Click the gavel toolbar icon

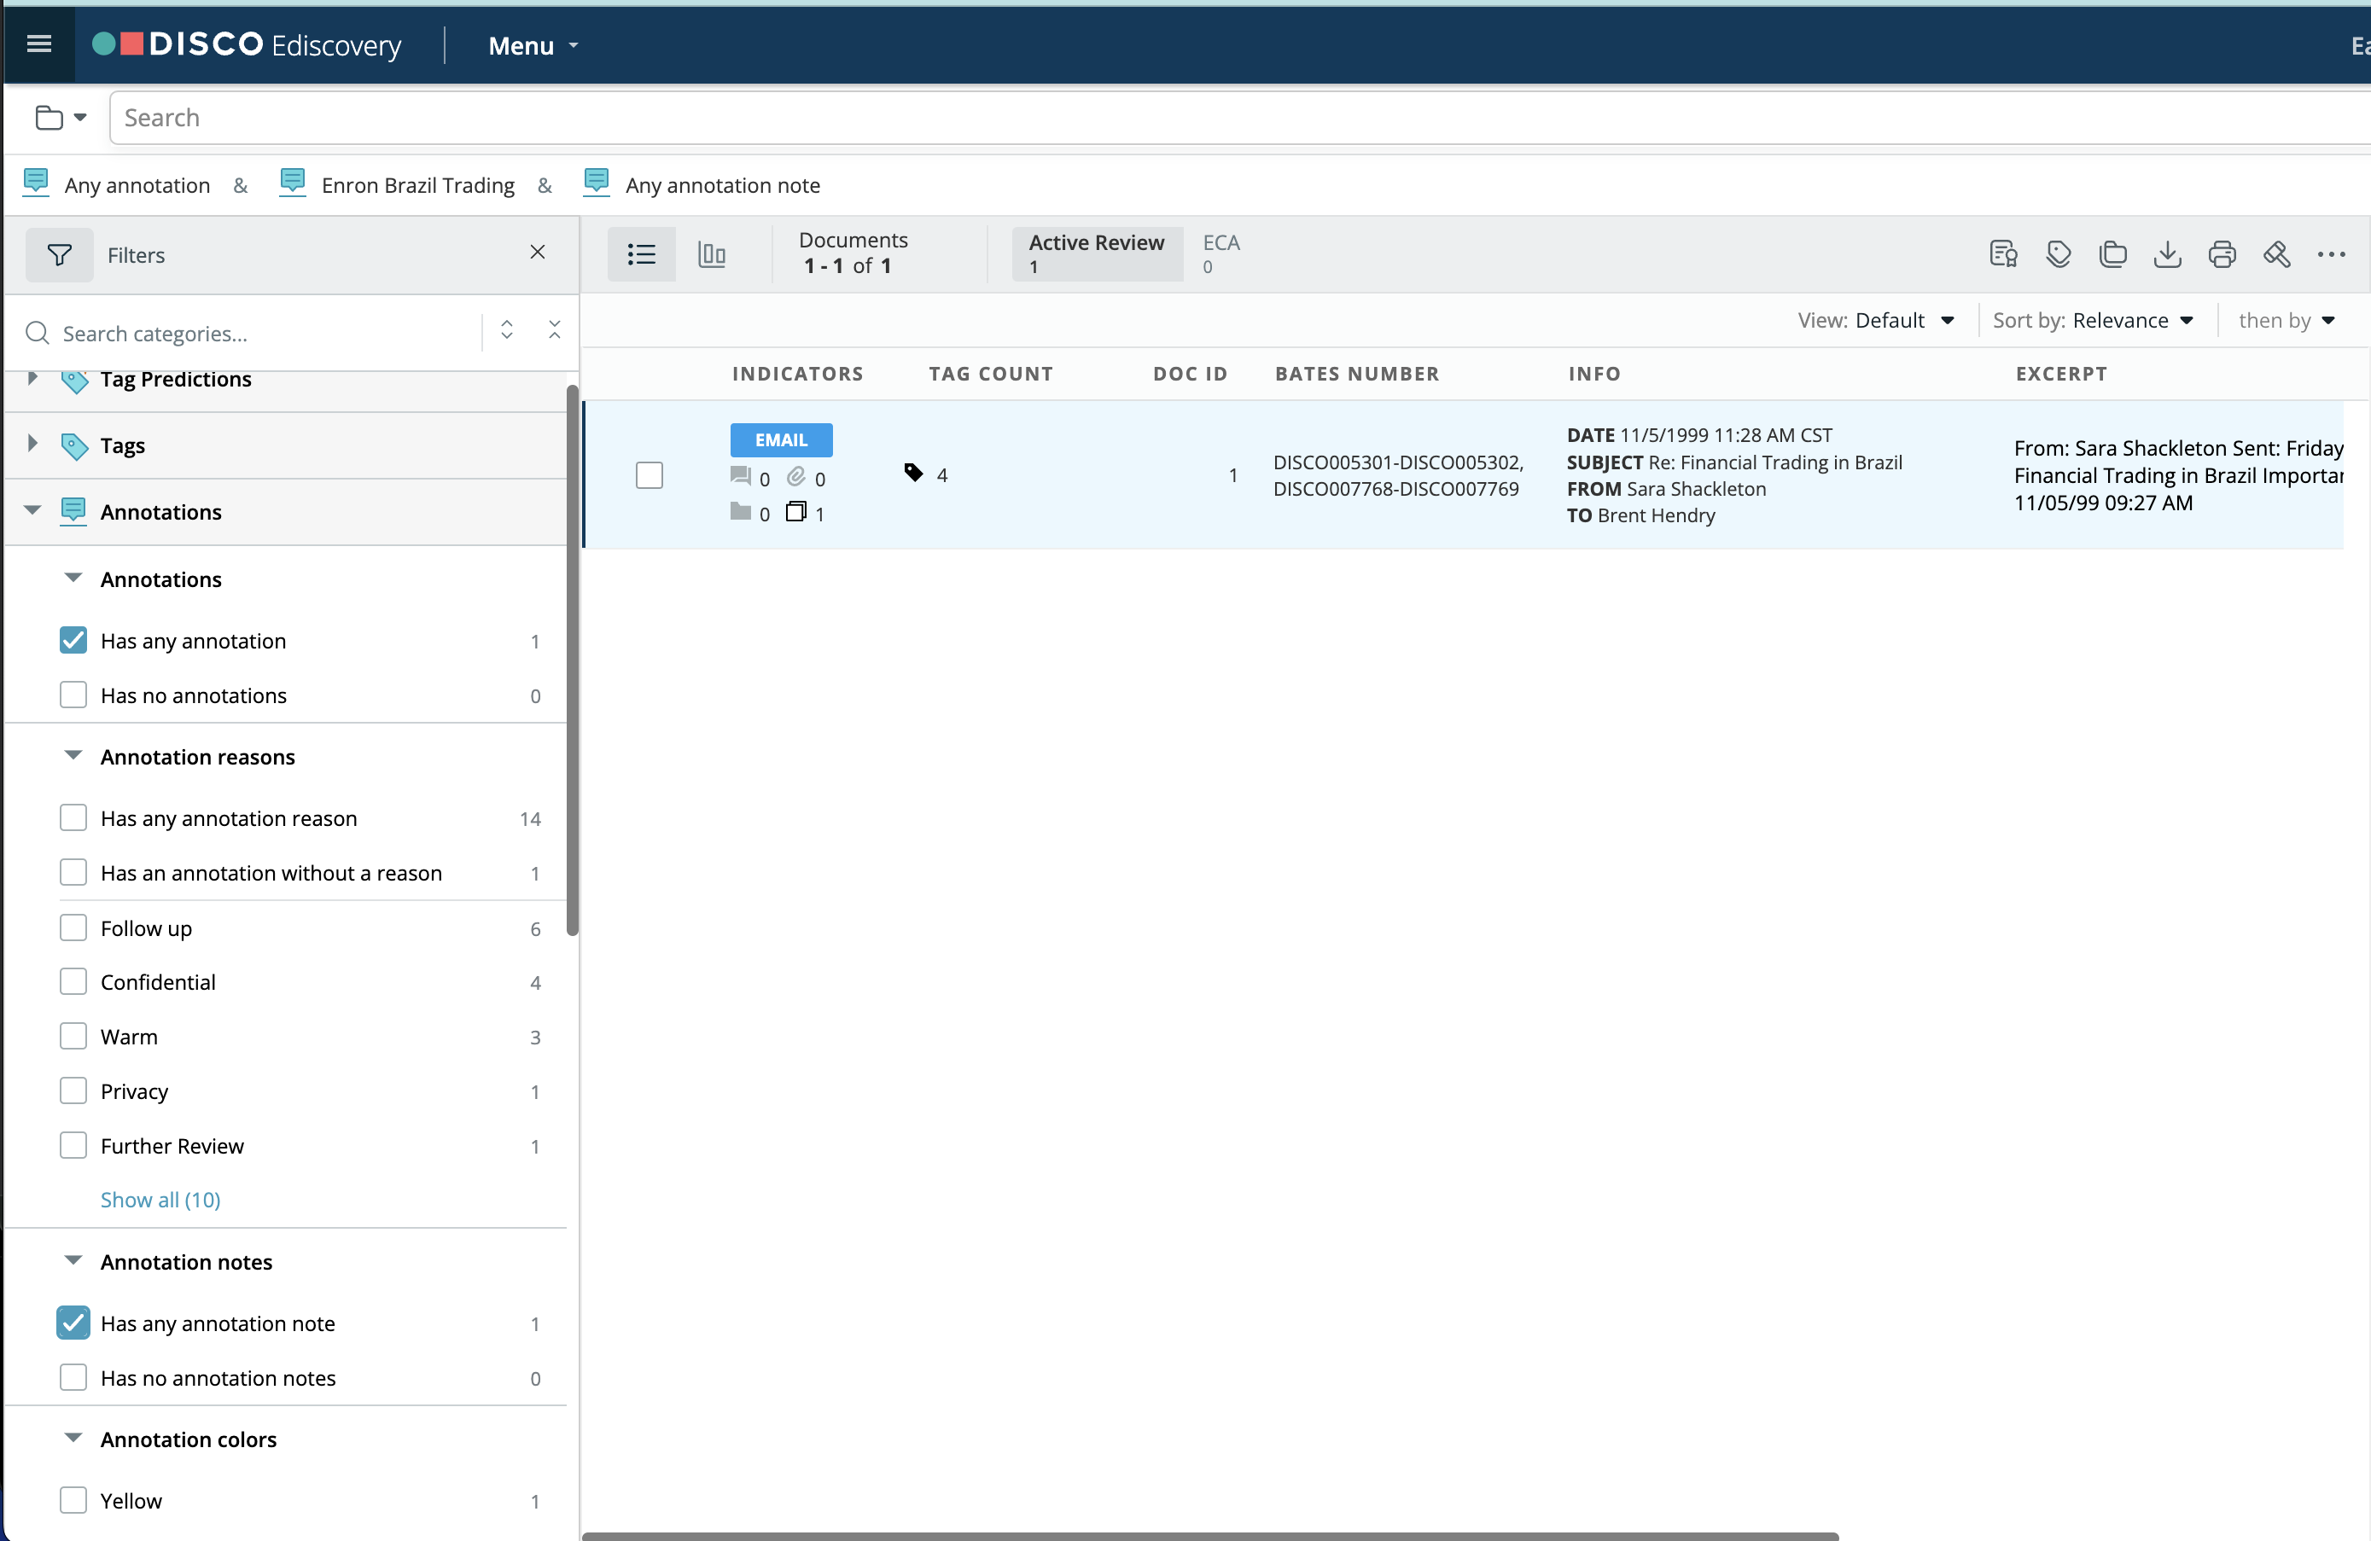pos(2276,254)
